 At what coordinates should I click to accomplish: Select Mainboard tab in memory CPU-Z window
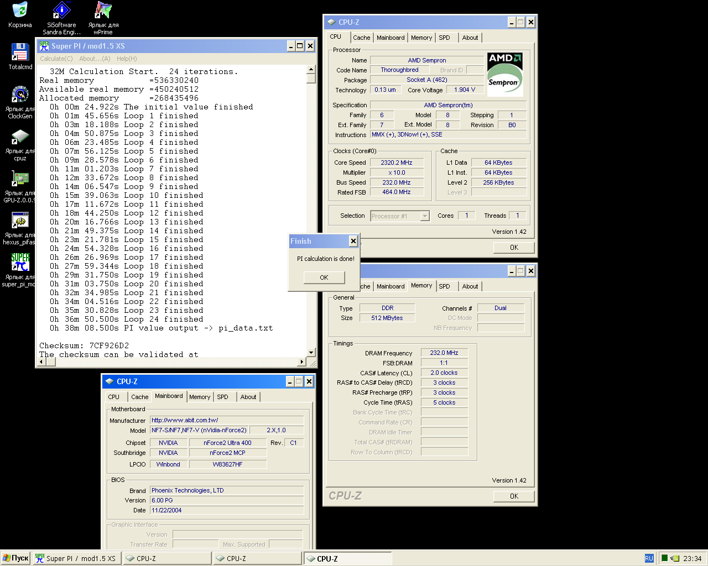point(391,286)
